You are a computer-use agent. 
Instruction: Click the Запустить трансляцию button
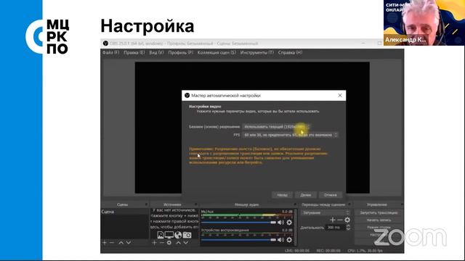point(379,212)
